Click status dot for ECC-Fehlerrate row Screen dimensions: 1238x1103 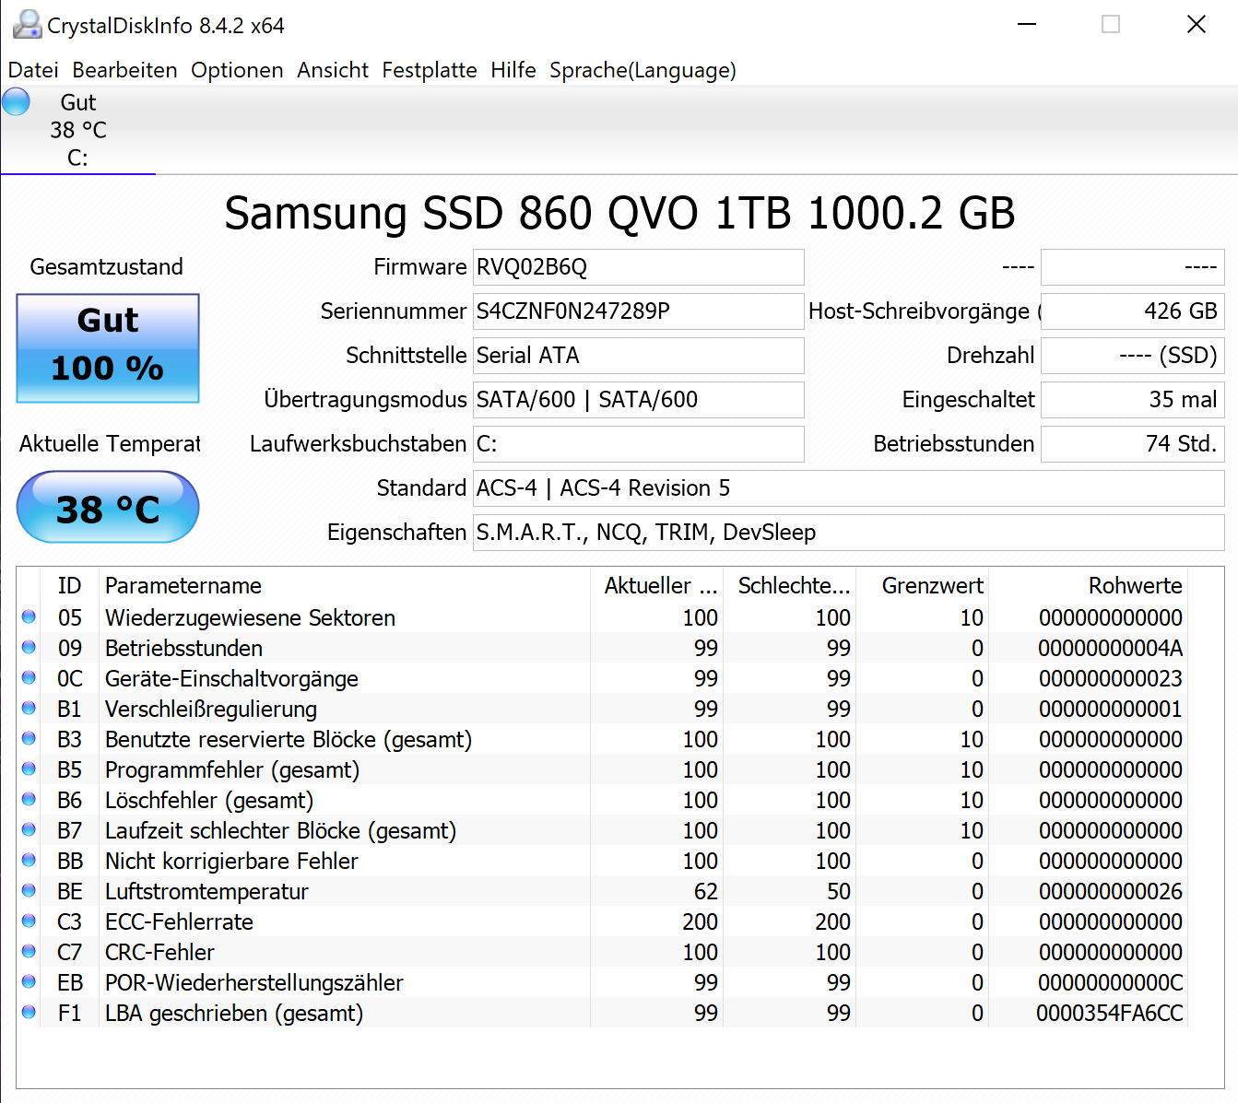[29, 921]
